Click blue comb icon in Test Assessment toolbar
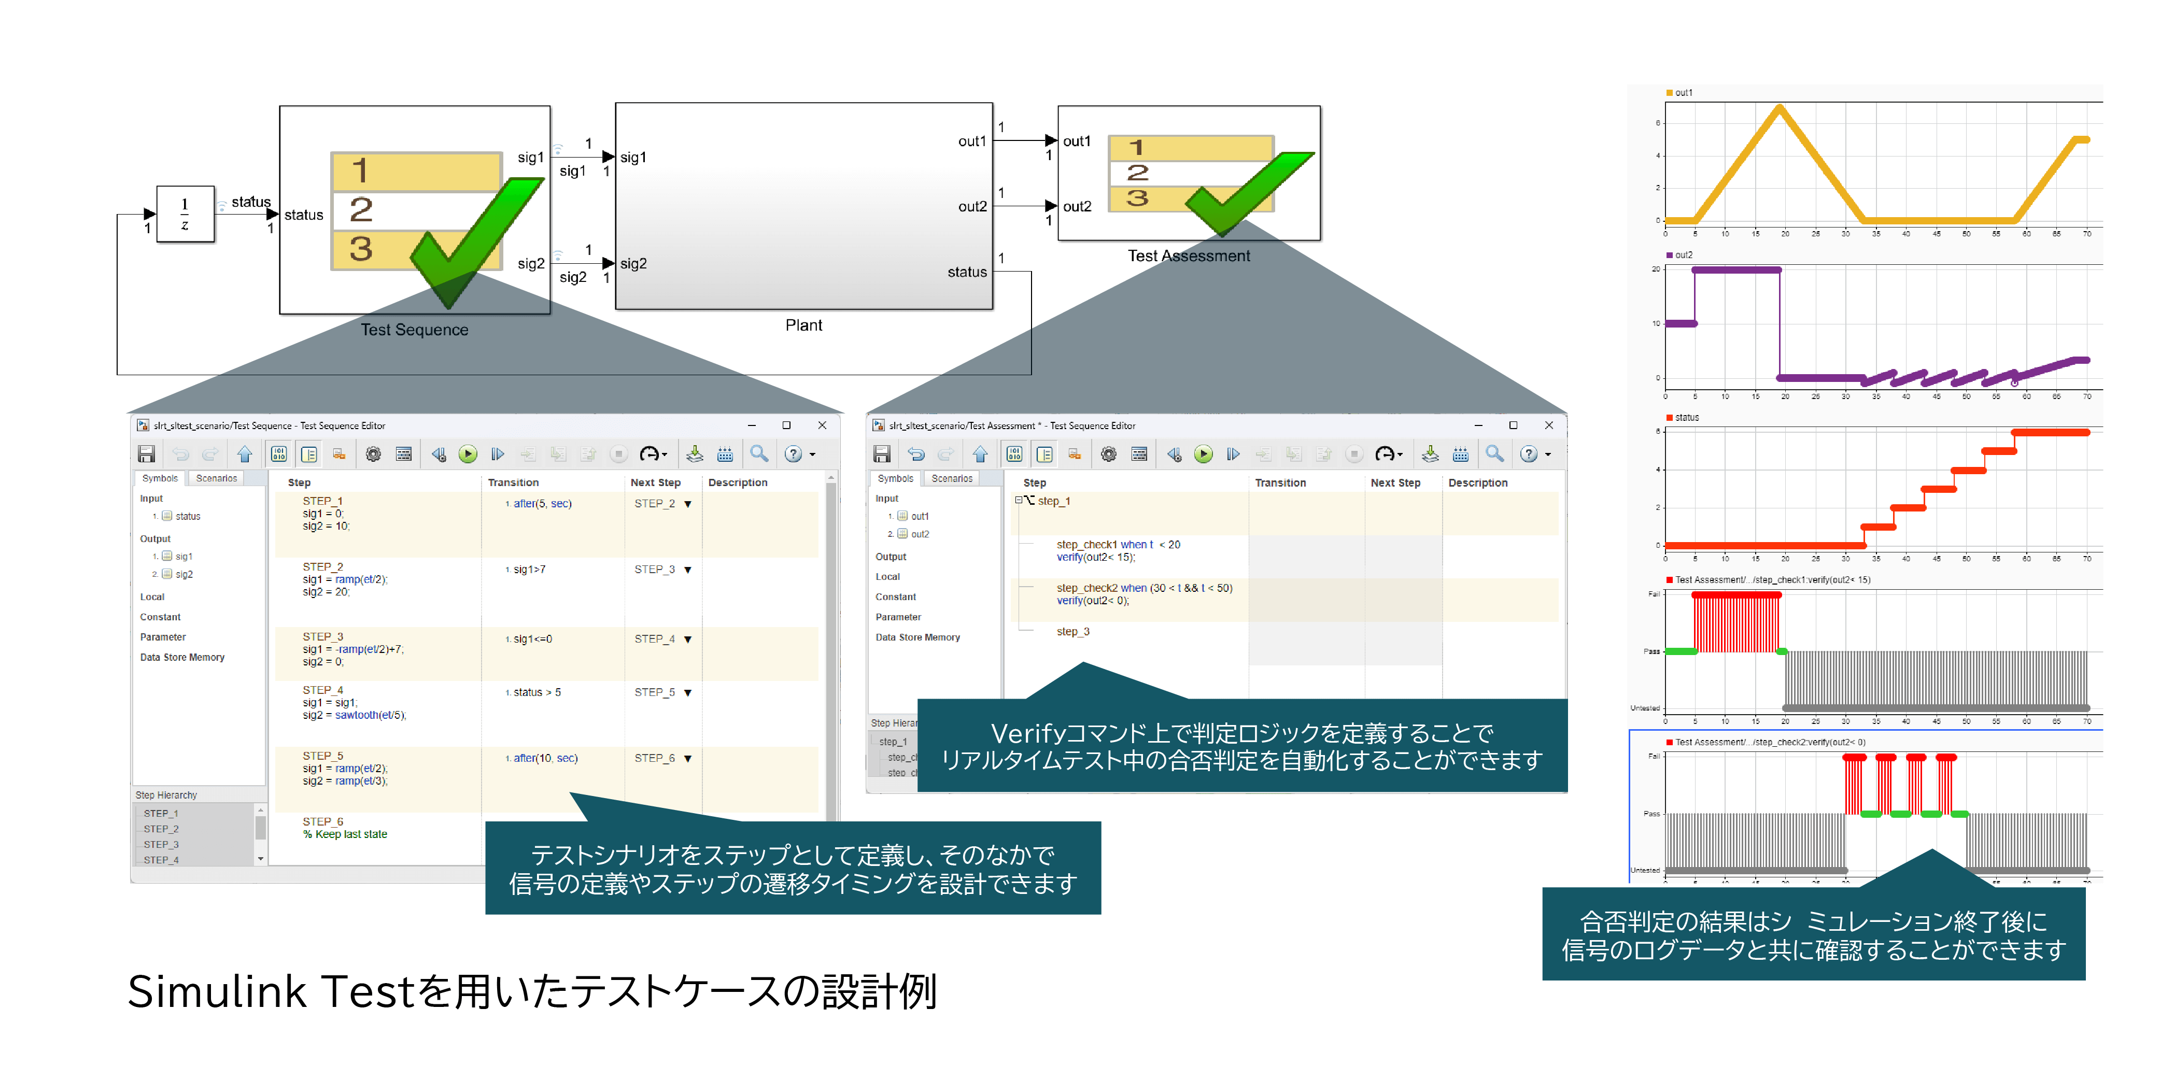This screenshot has height=1080, width=2160. coord(1461,453)
